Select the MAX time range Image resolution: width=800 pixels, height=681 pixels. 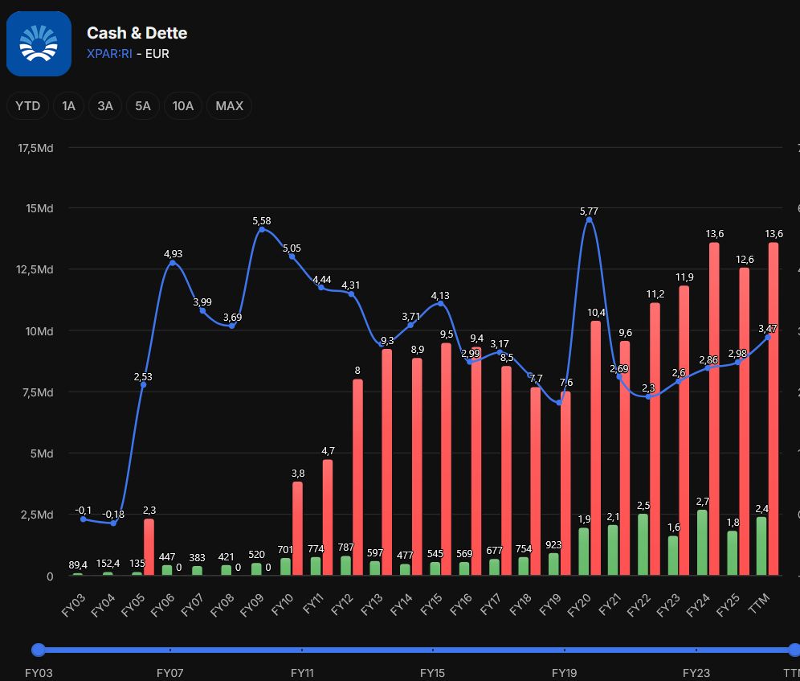229,106
